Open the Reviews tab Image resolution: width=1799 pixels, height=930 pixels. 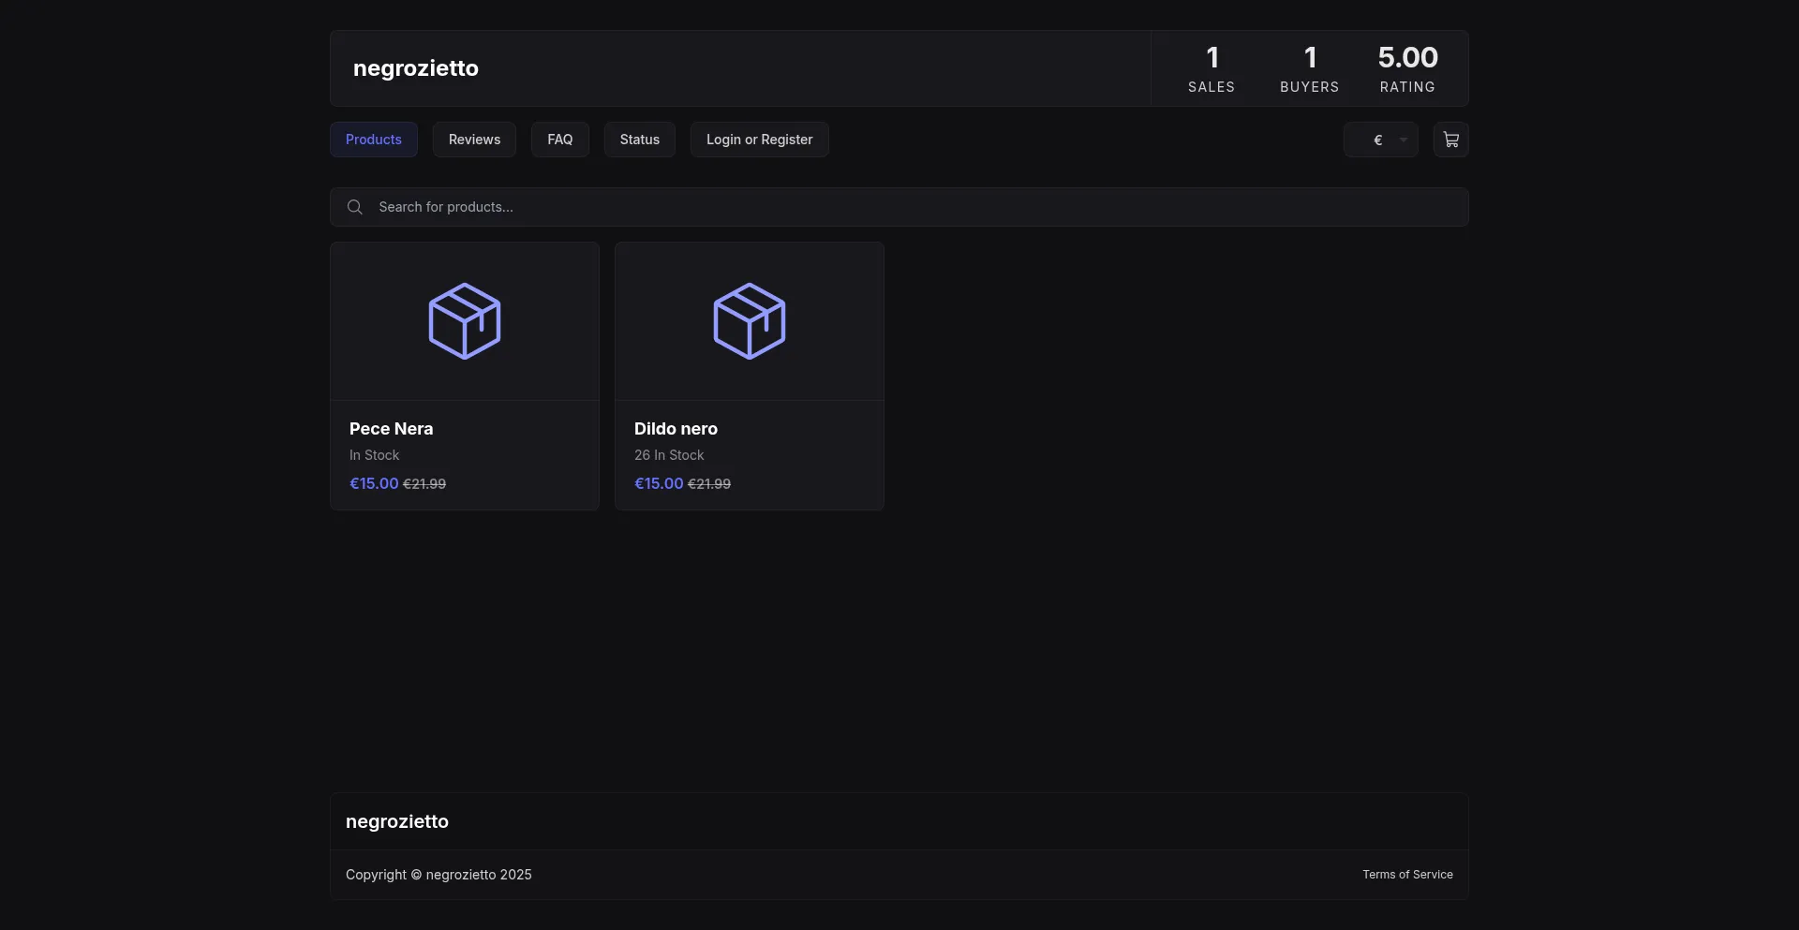(x=474, y=140)
